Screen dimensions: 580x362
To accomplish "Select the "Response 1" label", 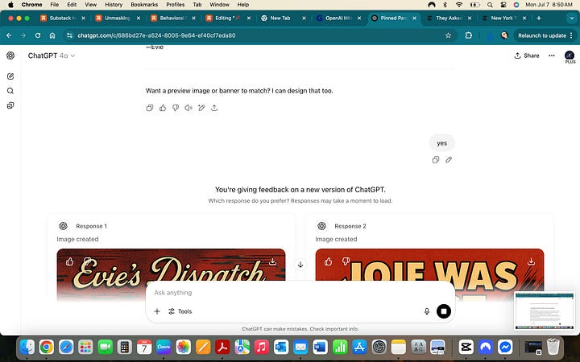I will click(x=91, y=226).
